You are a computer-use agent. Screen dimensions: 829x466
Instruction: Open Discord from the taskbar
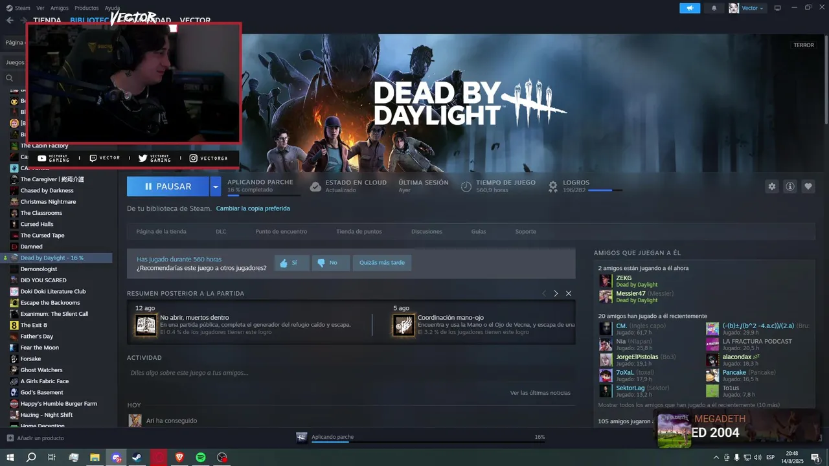pos(116,458)
